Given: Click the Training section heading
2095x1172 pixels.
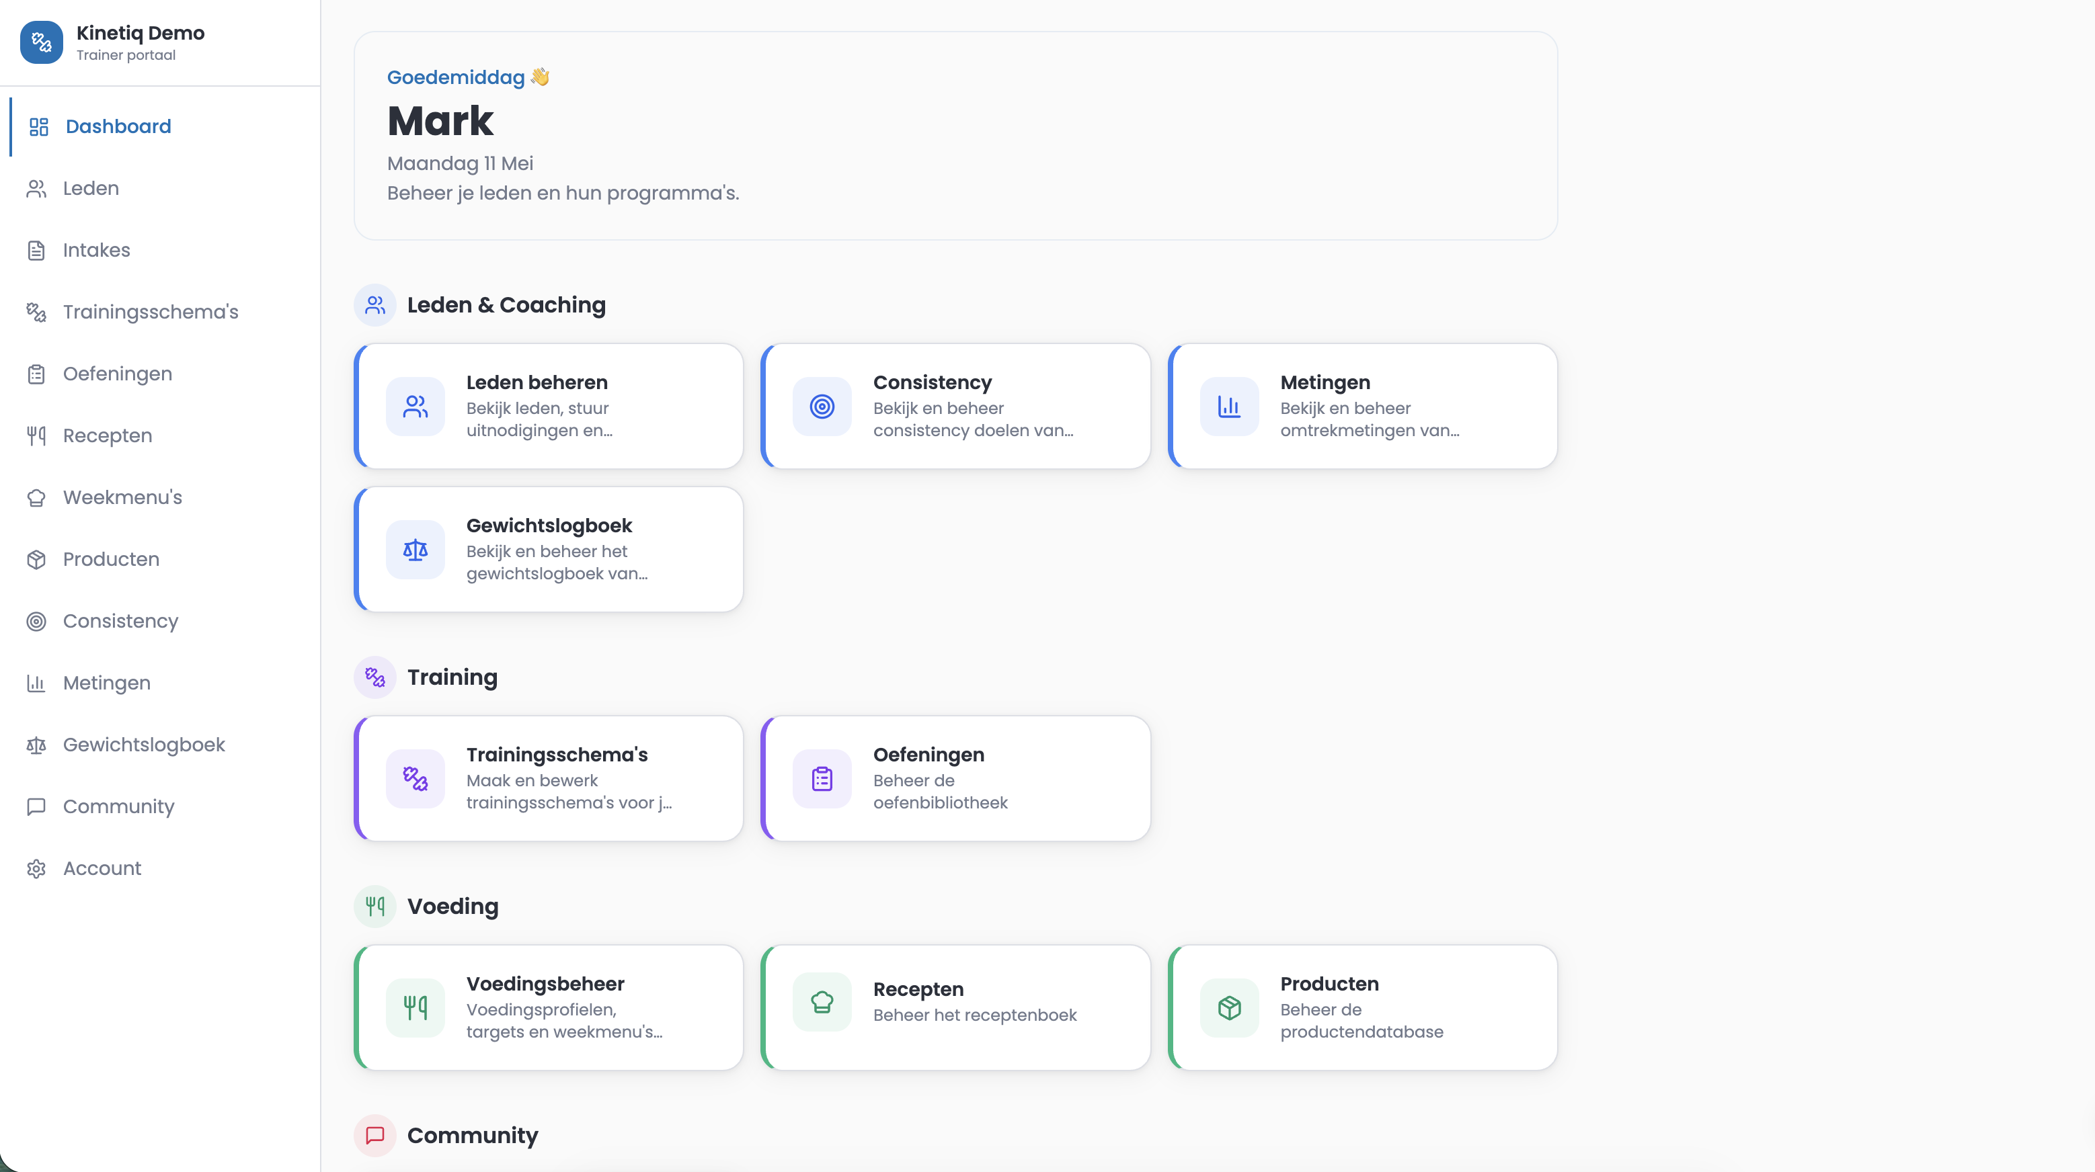Looking at the screenshot, I should click(452, 677).
